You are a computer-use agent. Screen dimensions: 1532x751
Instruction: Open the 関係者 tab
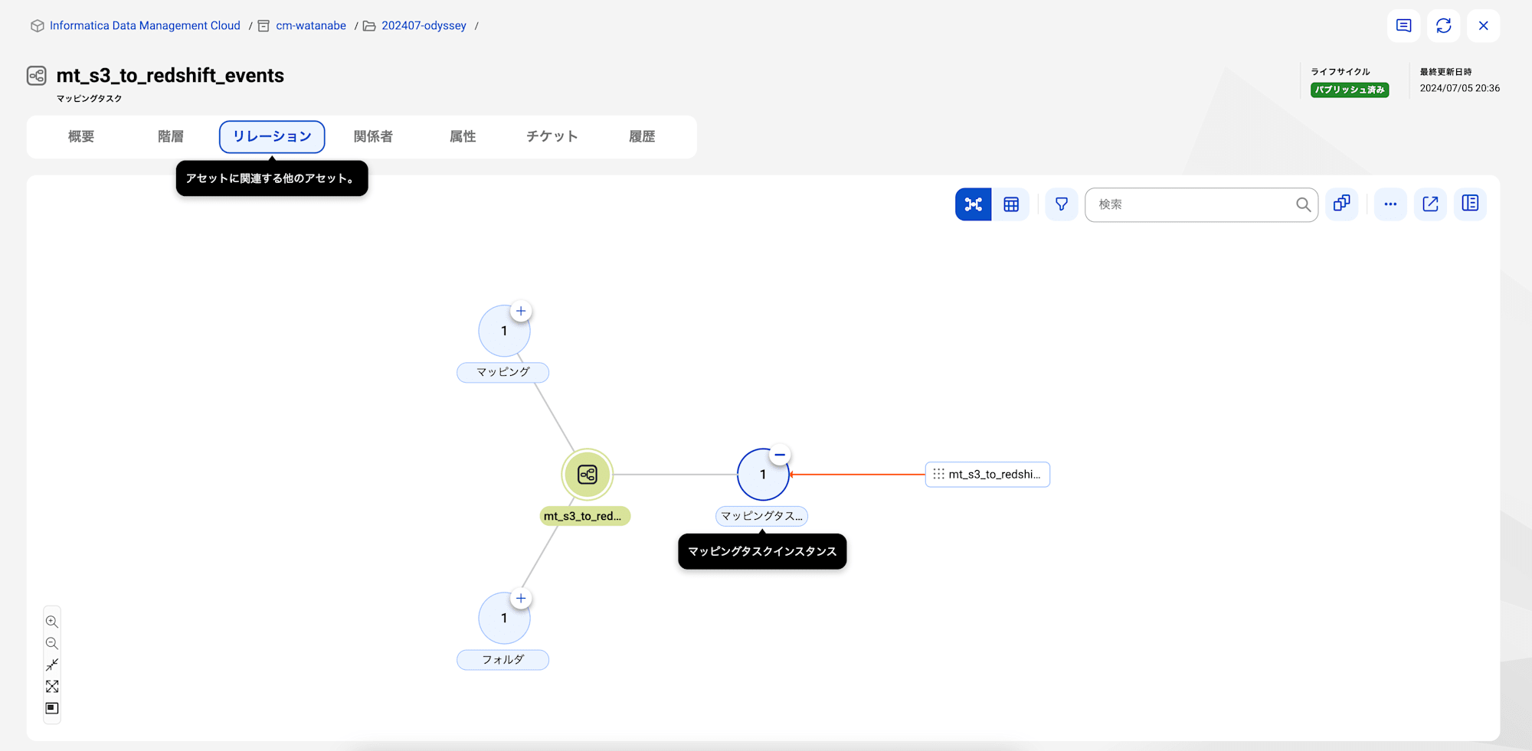373,137
